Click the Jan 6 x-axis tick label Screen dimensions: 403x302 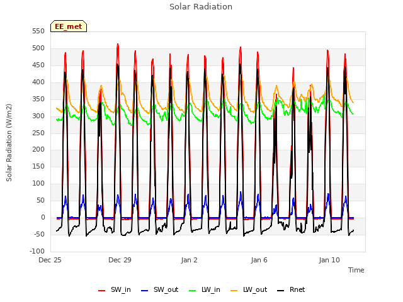(259, 260)
